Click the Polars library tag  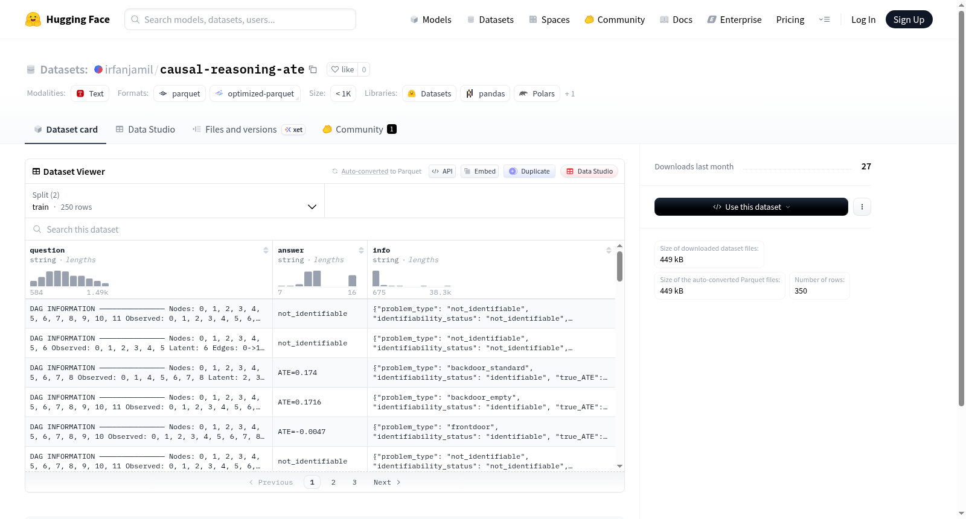537,93
